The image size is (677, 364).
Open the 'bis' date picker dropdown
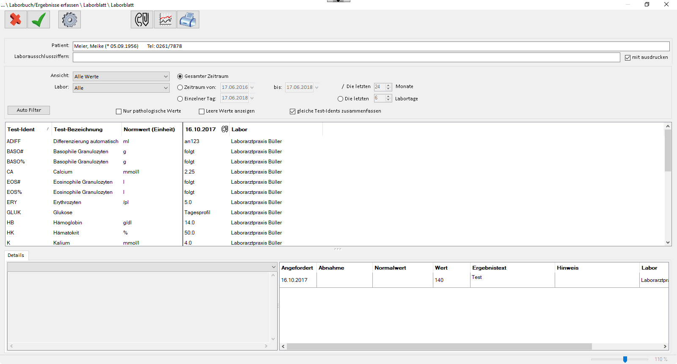[316, 88]
